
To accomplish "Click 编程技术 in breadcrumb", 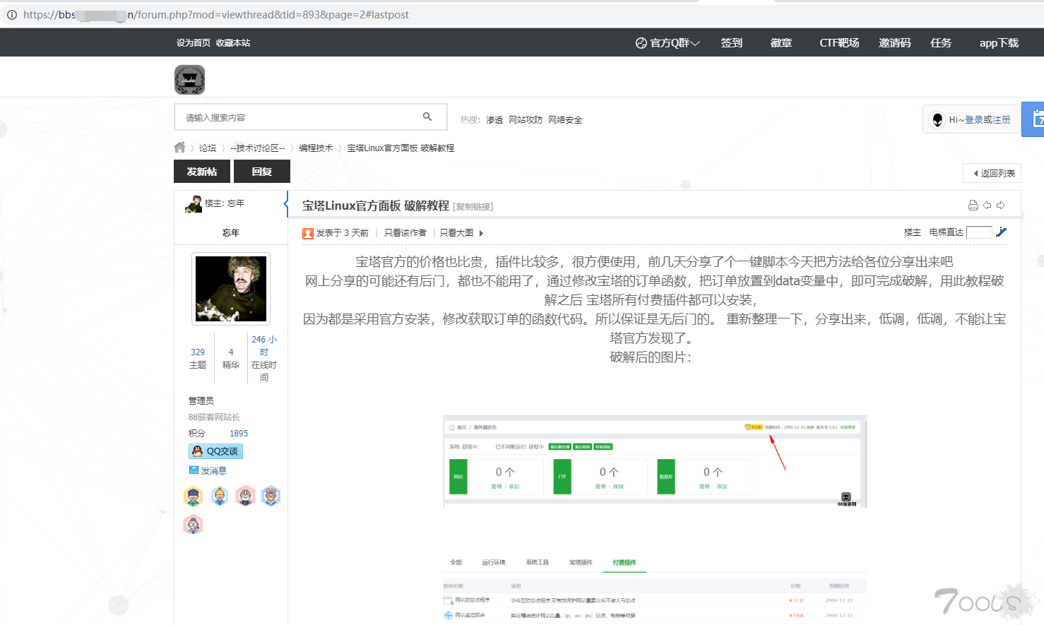I will coord(316,148).
